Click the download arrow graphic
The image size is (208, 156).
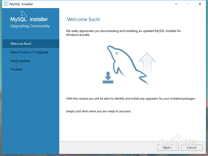[x=108, y=77]
